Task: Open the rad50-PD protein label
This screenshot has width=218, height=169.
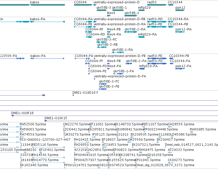Action: click(155, 61)
